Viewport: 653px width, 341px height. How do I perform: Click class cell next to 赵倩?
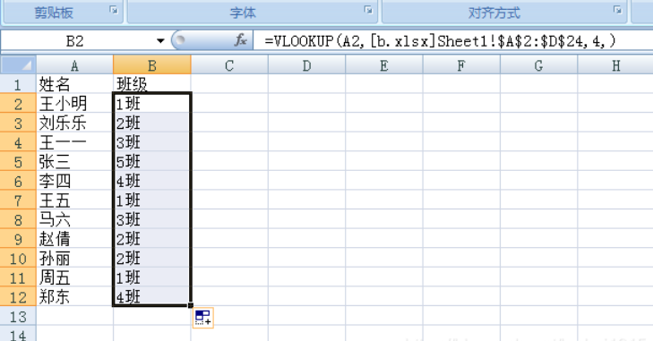[x=152, y=239]
